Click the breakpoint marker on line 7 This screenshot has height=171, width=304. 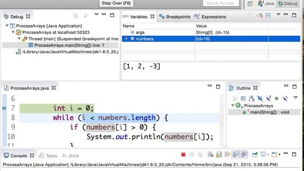pyautogui.click(x=4, y=108)
